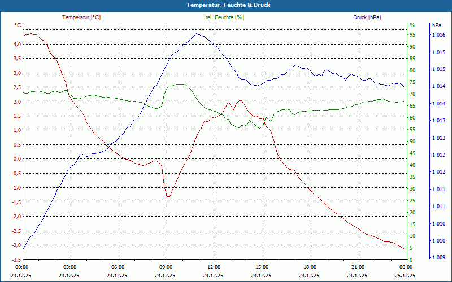Click the "00:00" label above 25.12.25
This screenshot has width=452, height=282.
406,267
